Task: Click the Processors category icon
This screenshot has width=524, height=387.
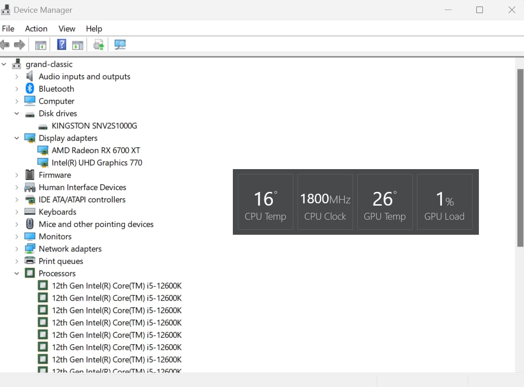Action: pyautogui.click(x=30, y=273)
